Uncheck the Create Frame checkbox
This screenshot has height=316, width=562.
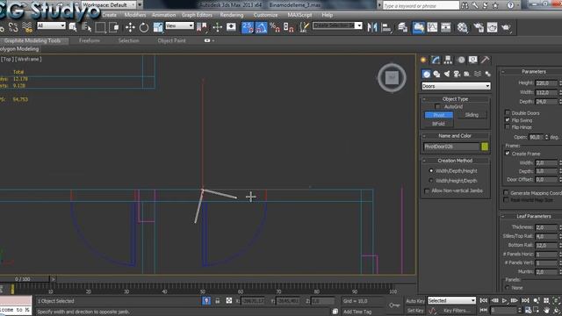[508, 153]
